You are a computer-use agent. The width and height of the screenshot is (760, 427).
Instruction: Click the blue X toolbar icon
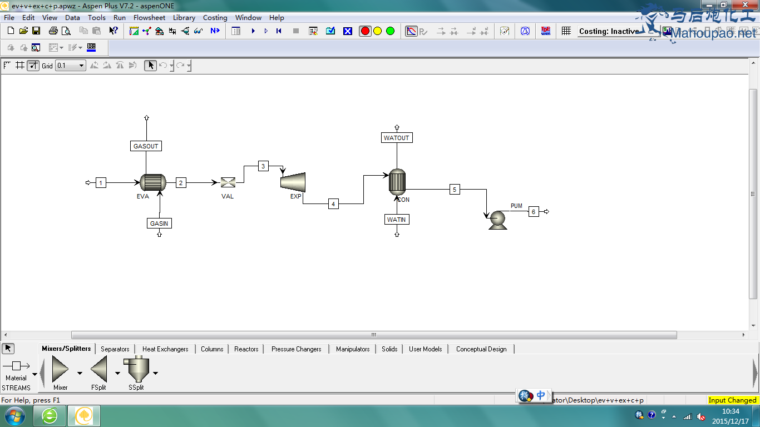pyautogui.click(x=348, y=31)
